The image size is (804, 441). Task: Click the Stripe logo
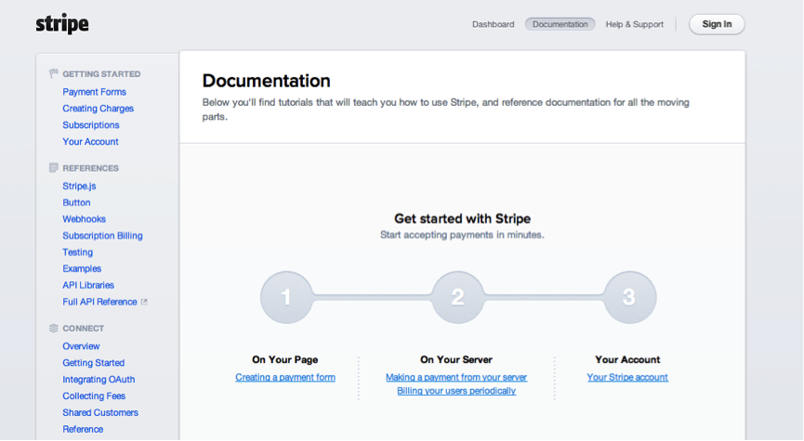[62, 24]
